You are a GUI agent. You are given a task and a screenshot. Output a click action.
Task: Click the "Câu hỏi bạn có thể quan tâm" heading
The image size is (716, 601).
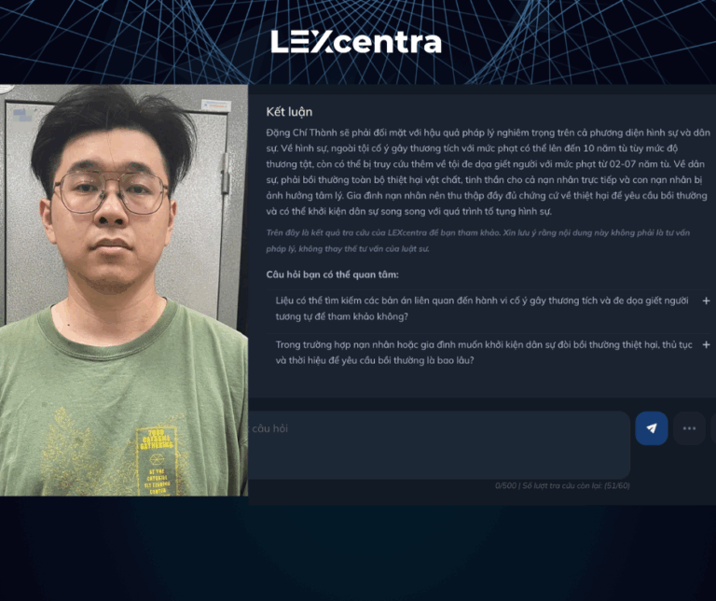pos(333,274)
